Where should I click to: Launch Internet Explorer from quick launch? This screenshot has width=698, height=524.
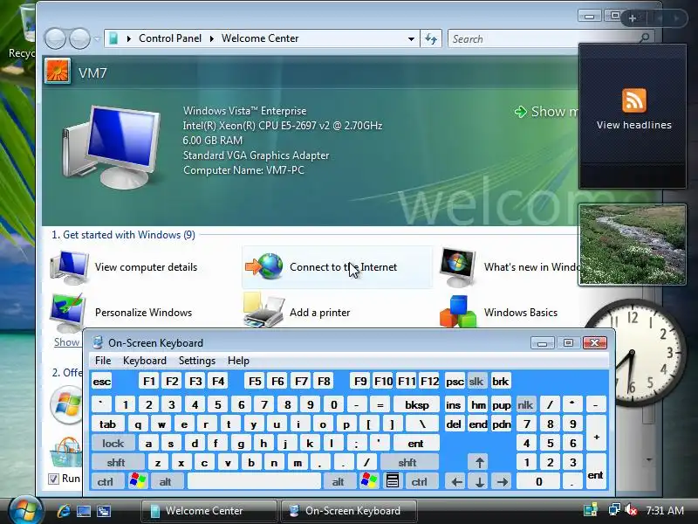[64, 511]
